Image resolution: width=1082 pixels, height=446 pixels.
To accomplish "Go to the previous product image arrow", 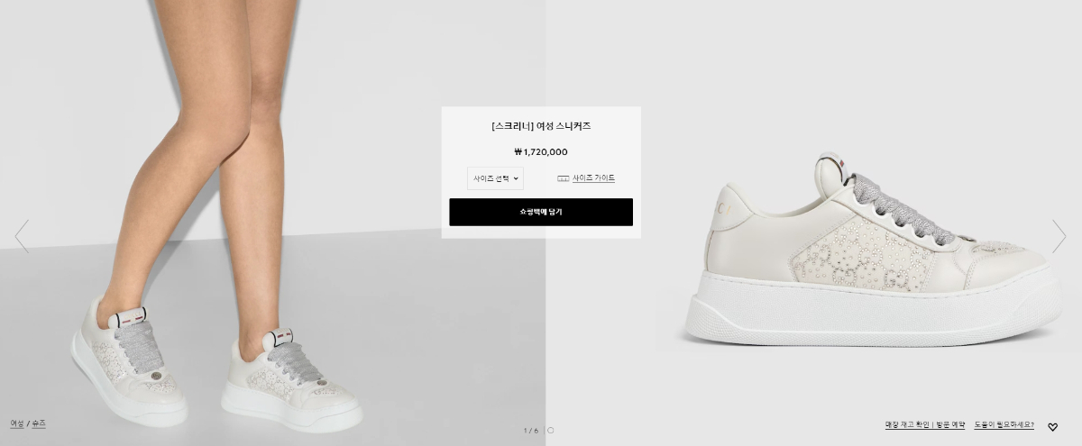I will click(x=22, y=236).
